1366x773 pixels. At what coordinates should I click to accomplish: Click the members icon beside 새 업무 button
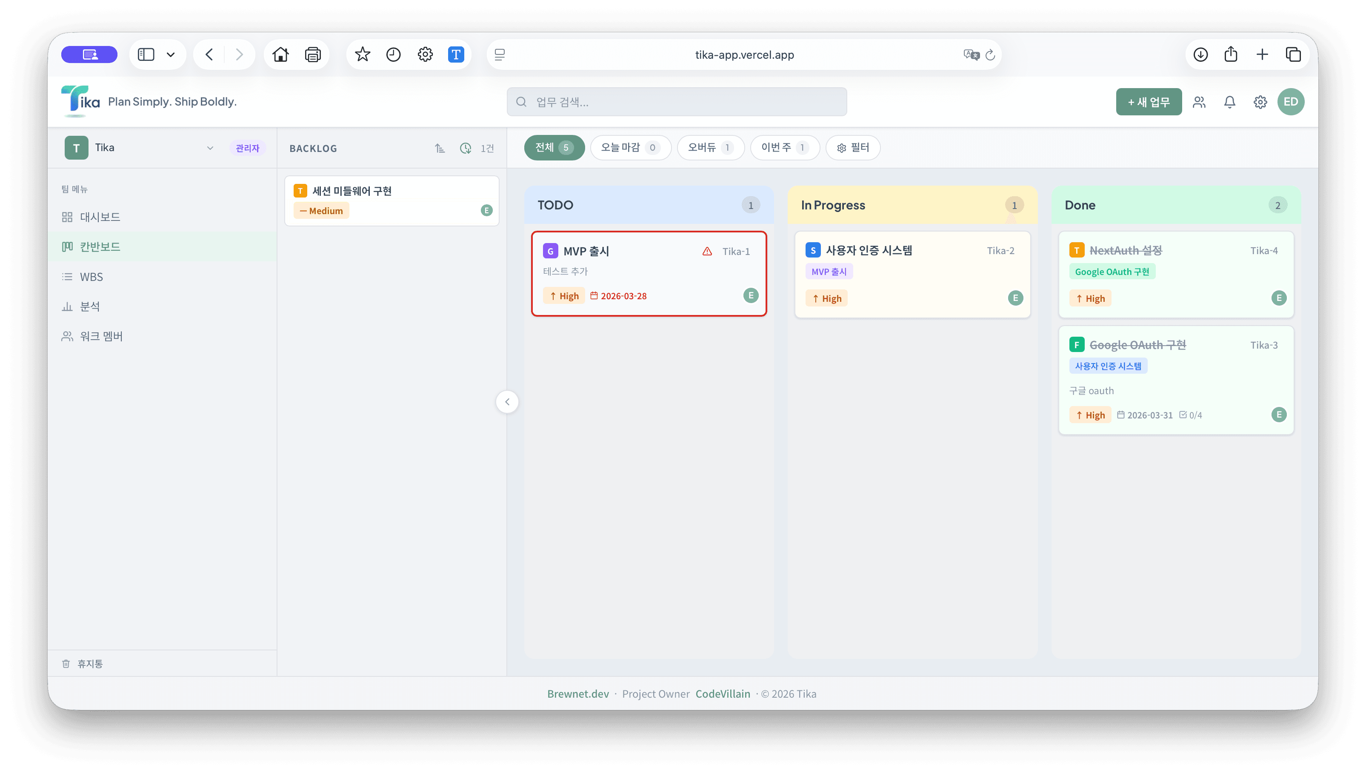pyautogui.click(x=1199, y=102)
